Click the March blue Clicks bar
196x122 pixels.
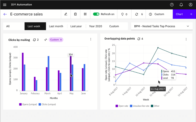pyautogui.click(x=48, y=73)
